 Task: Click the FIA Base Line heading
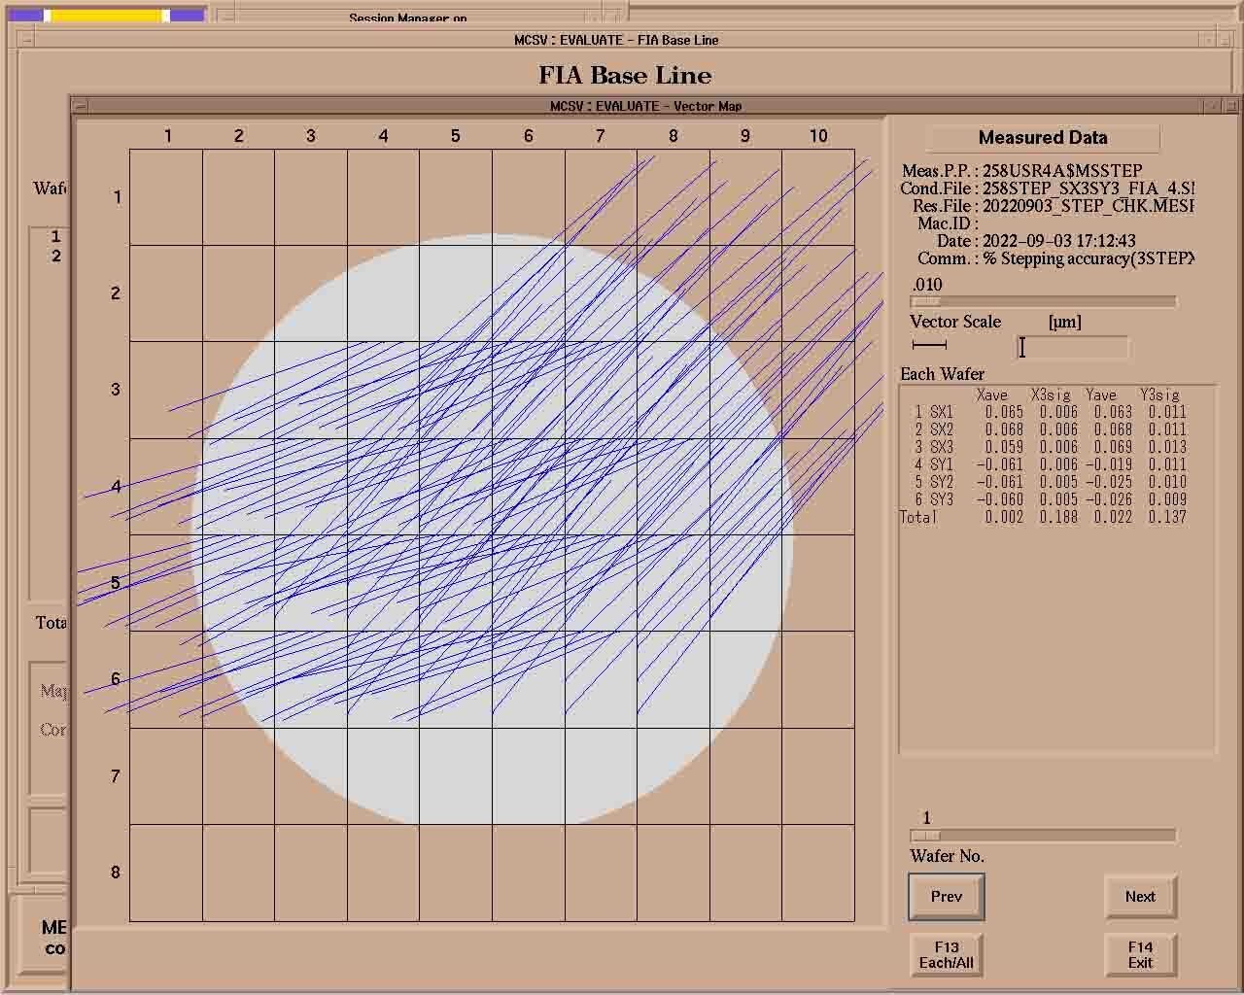pyautogui.click(x=625, y=76)
